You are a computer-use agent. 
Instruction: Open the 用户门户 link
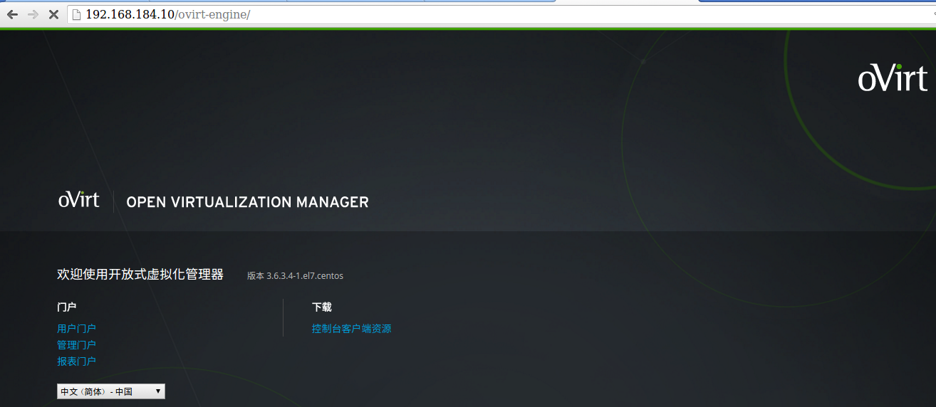click(76, 329)
